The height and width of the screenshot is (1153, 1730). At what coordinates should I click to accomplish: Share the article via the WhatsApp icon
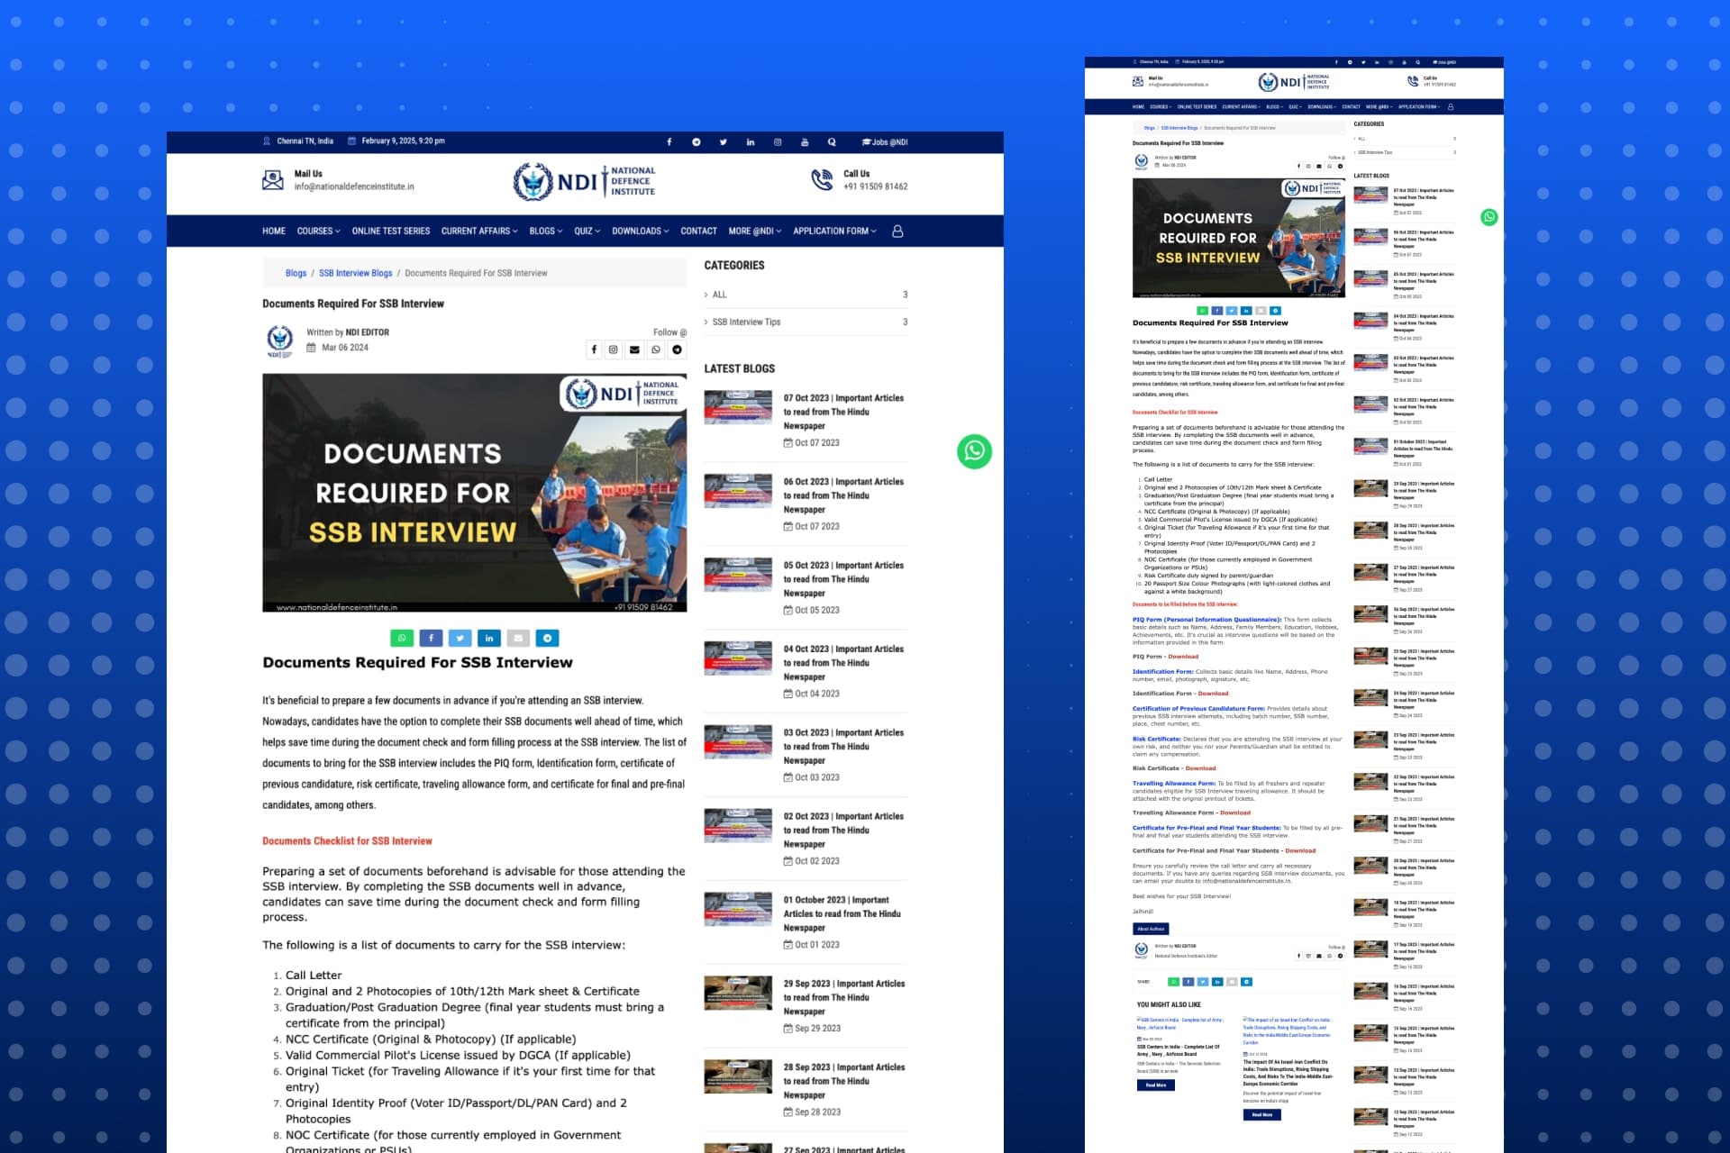coord(402,638)
